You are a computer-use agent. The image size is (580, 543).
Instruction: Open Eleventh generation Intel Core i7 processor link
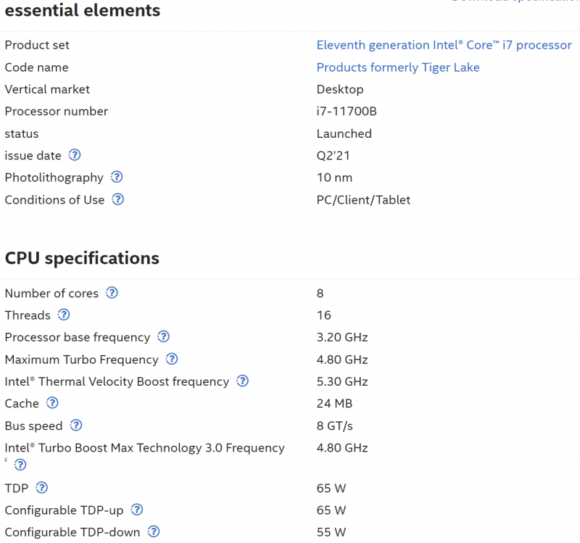point(444,45)
